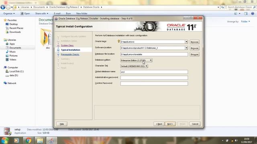Click the Explorer back navigation arrow
Image resolution: width=257 pixels, height=144 pixels.
point(3,7)
